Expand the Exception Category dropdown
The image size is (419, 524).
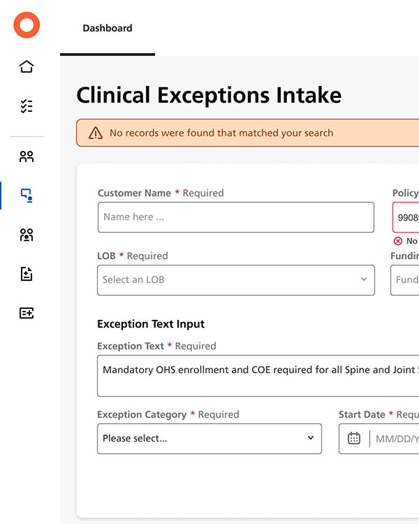209,439
